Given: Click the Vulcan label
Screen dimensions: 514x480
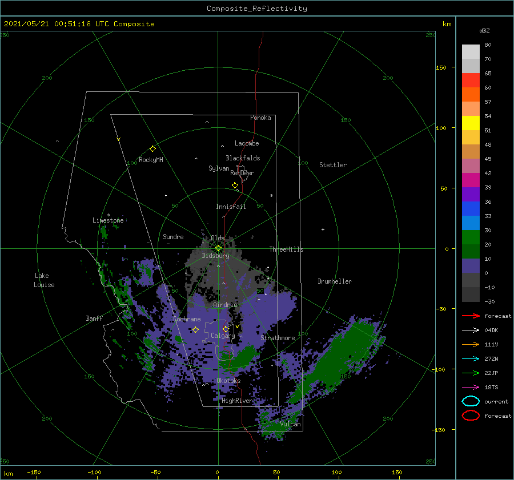Looking at the screenshot, I should click(290, 424).
